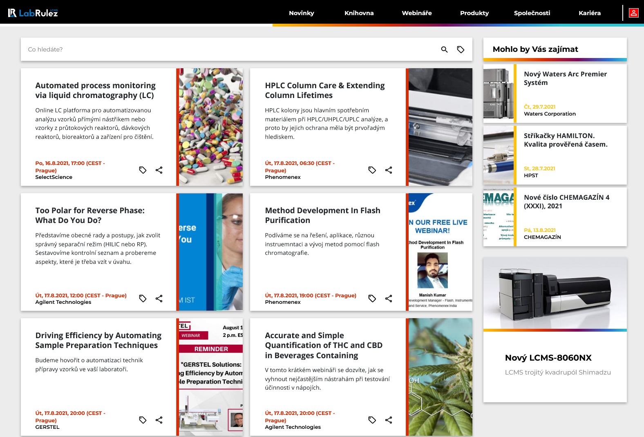Screen dimensions: 644x437
Task: Open Produkty menu
Action: pyautogui.click(x=474, y=13)
